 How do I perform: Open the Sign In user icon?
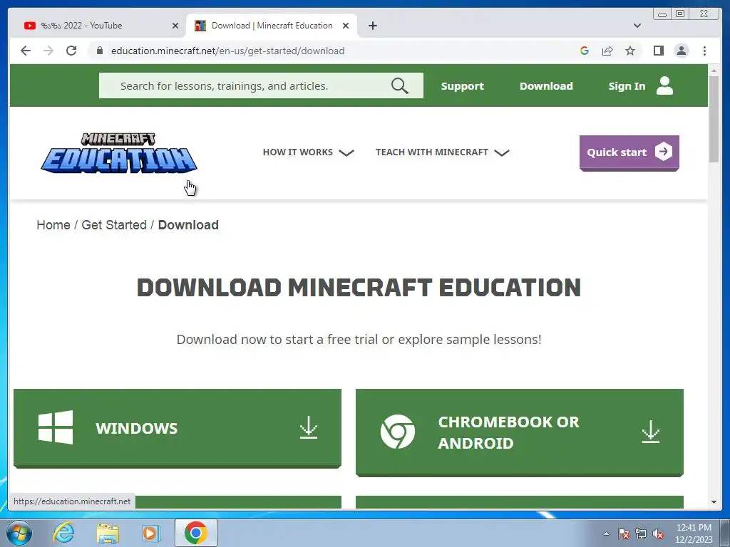coord(664,86)
